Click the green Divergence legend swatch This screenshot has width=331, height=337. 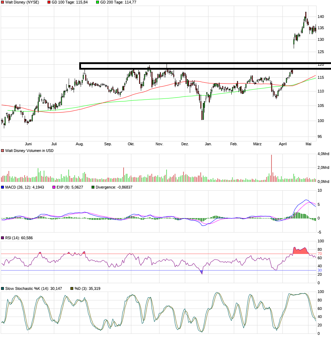pos(93,187)
